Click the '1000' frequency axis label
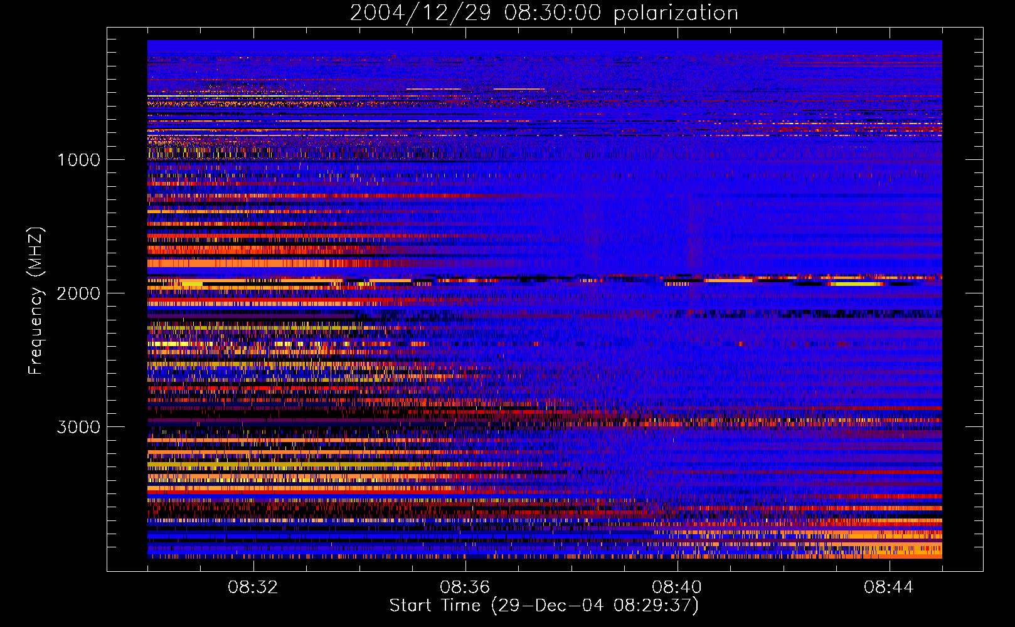Image resolution: width=1015 pixels, height=627 pixels. pyautogui.click(x=78, y=160)
